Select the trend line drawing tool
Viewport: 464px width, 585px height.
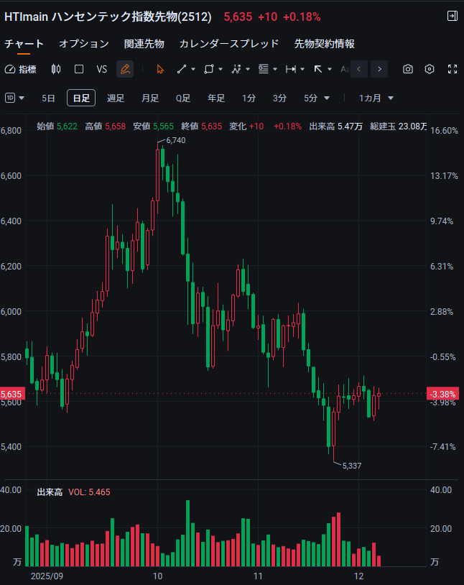coord(182,70)
